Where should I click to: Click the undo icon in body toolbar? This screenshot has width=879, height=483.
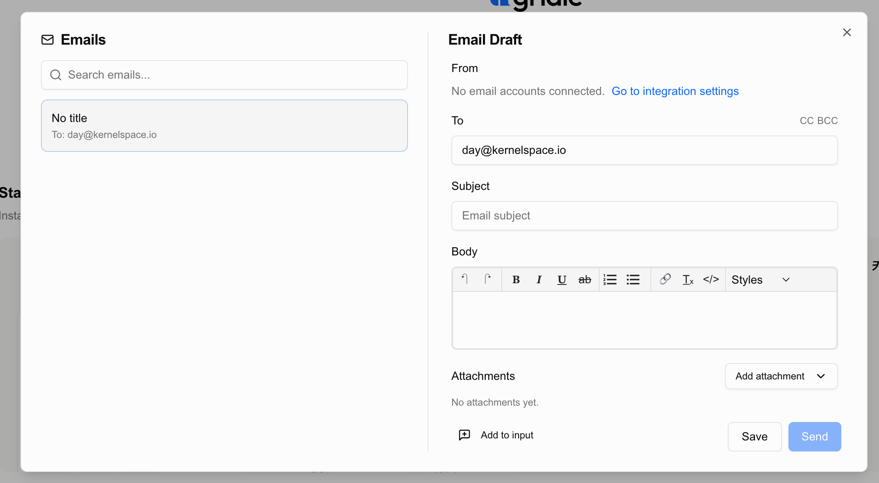tap(465, 279)
